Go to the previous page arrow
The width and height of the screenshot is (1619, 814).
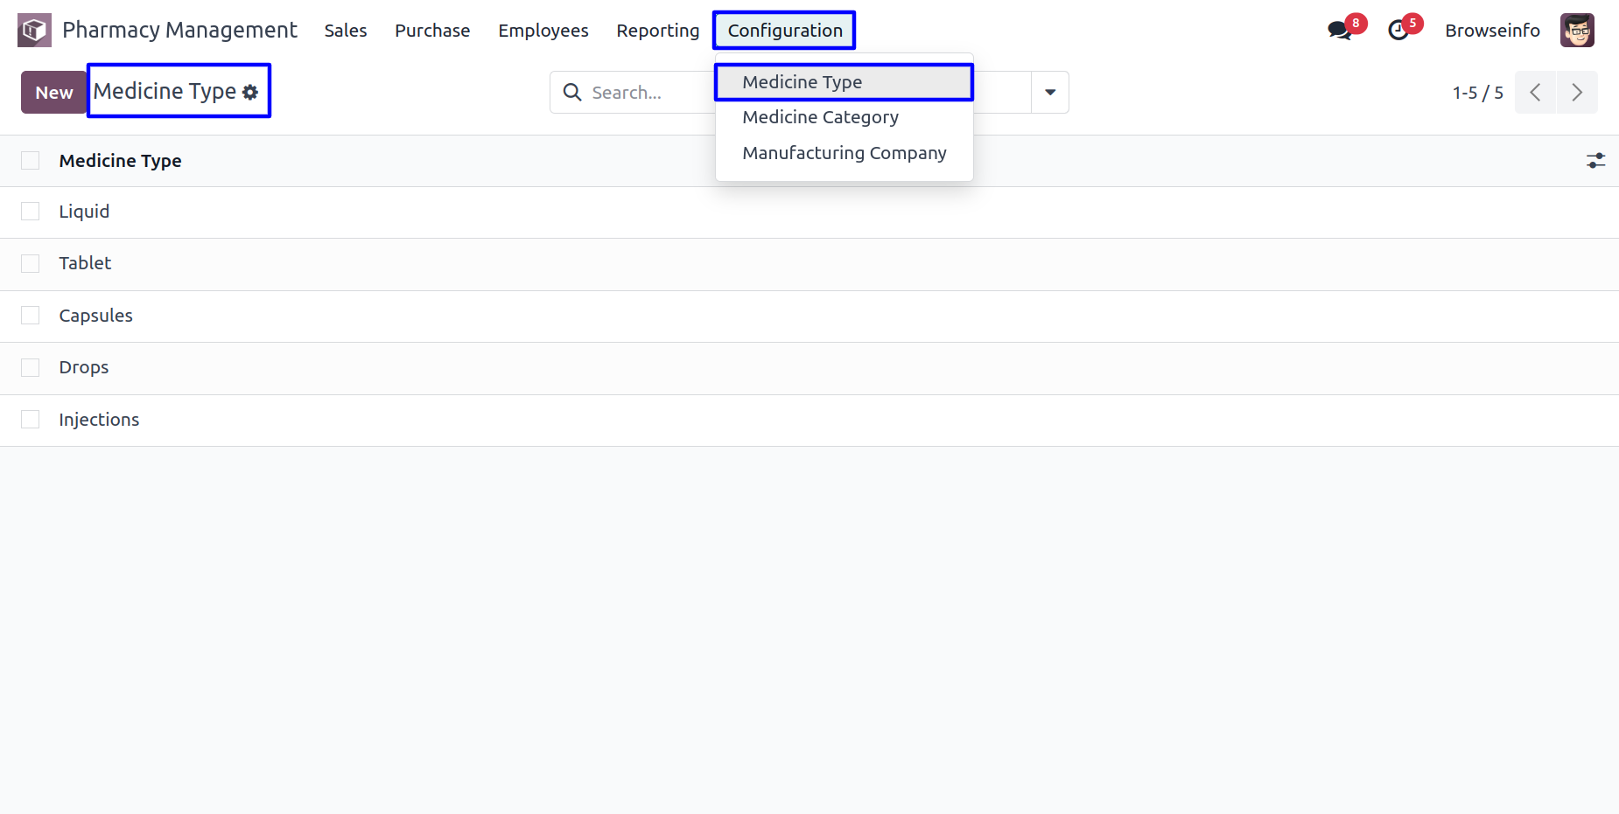coord(1535,93)
